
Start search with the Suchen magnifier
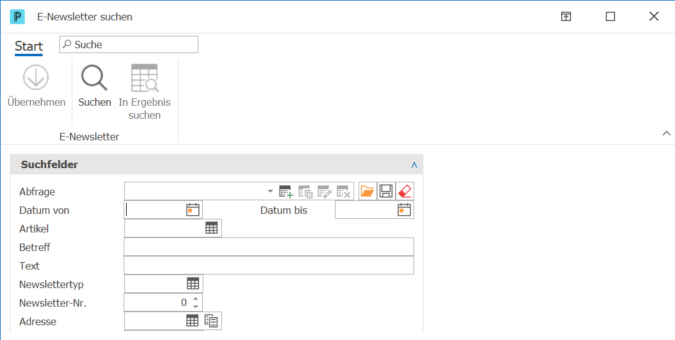point(95,77)
